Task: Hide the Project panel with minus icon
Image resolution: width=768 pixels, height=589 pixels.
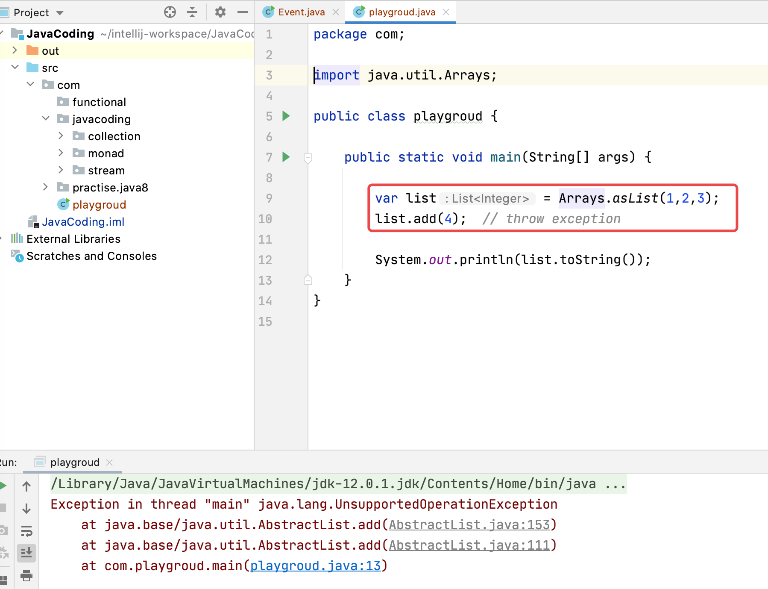Action: coord(242,12)
